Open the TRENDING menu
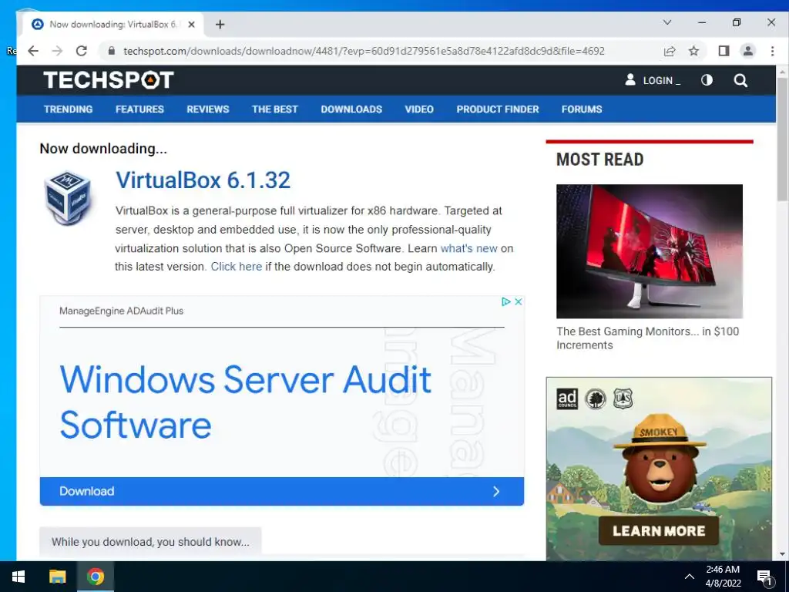Viewport: 789px width, 592px height. [68, 109]
